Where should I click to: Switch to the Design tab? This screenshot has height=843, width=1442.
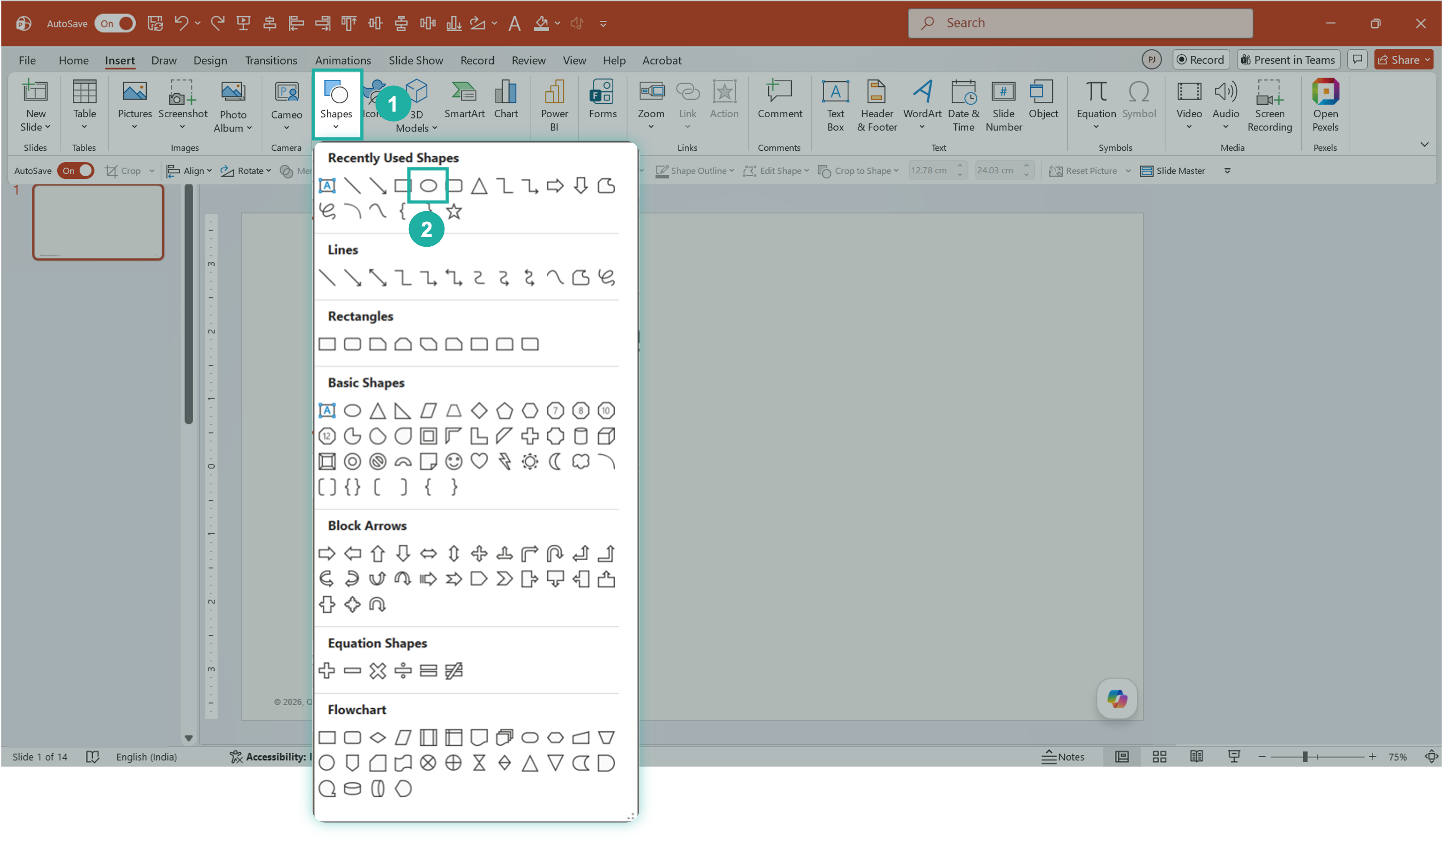coord(210,60)
